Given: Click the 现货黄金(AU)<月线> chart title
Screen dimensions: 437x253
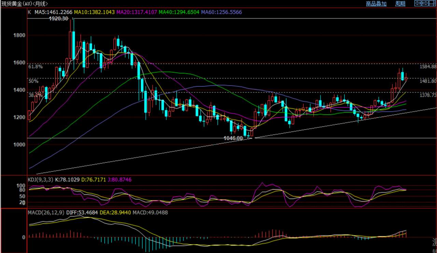Looking at the screenshot, I should point(25,4).
